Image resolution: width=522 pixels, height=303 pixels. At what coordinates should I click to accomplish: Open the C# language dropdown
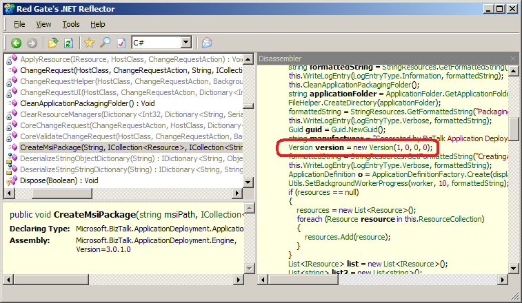click(x=185, y=43)
